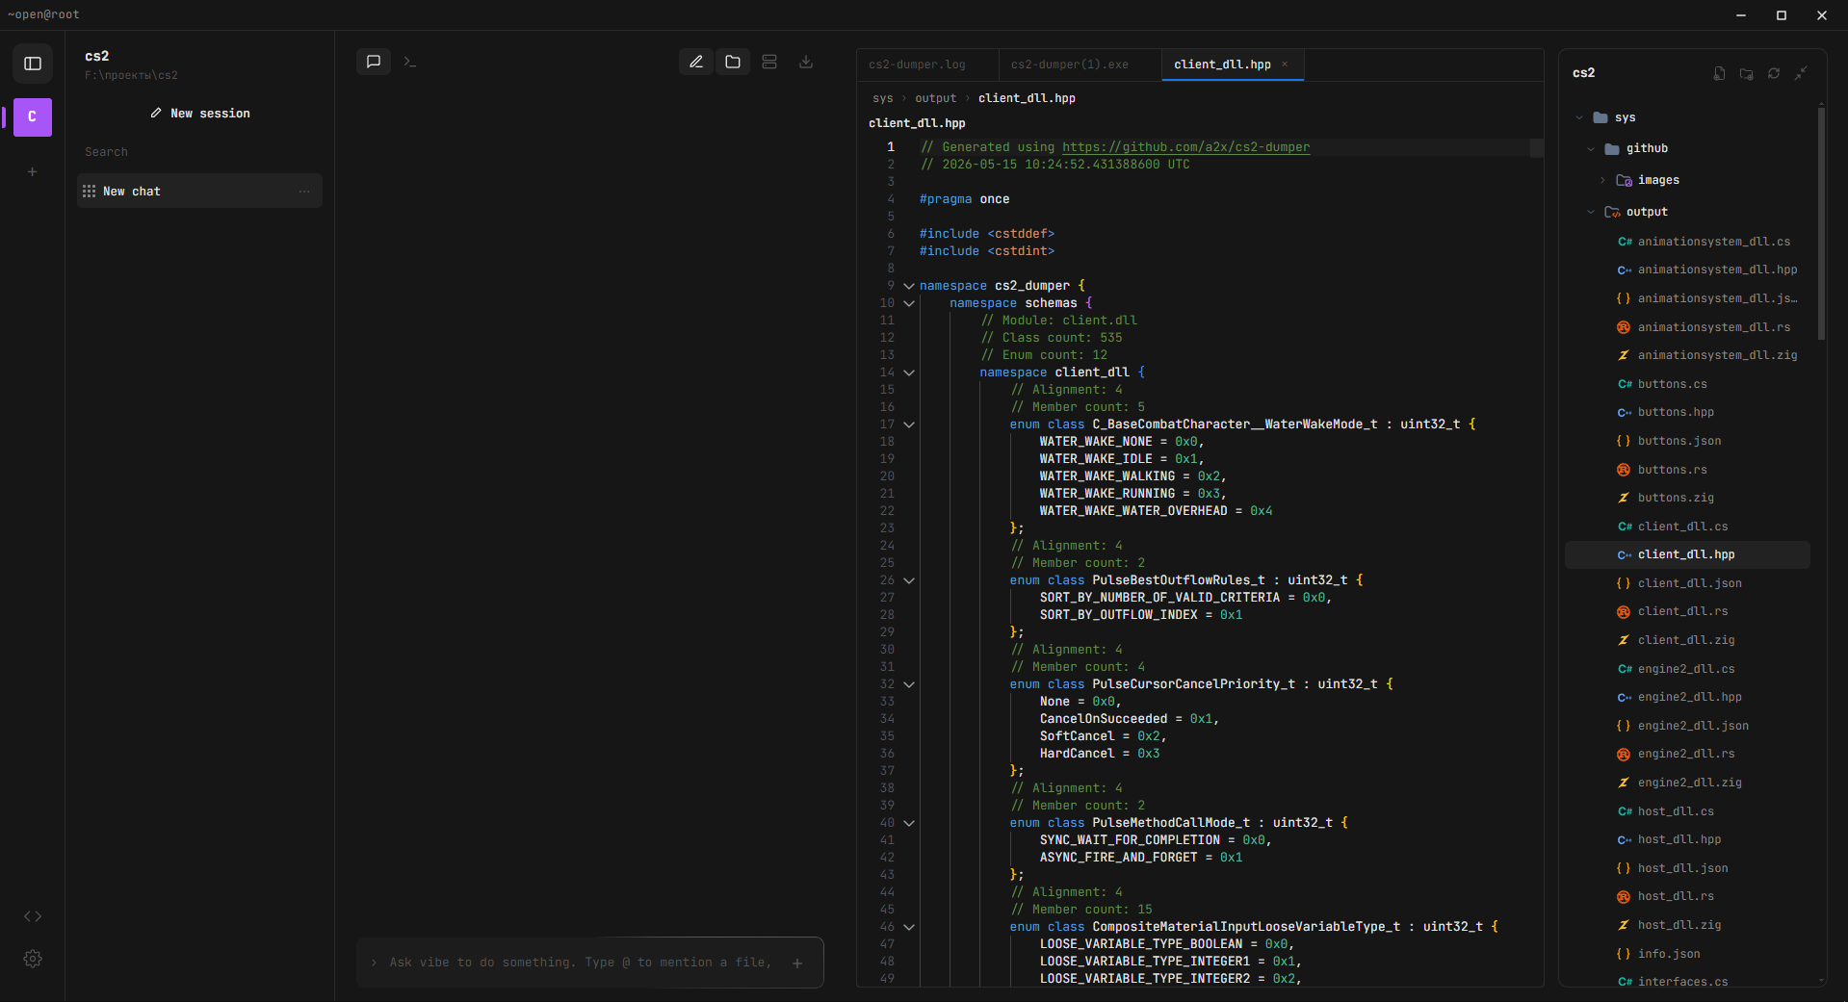
Task: Open the code brackets icon in sidebar
Action: pos(33,916)
